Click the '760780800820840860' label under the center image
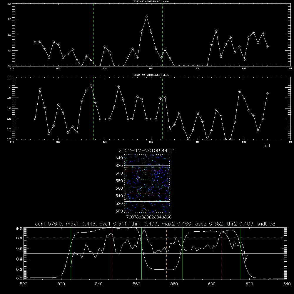The image size is (294, 294). pos(149,217)
